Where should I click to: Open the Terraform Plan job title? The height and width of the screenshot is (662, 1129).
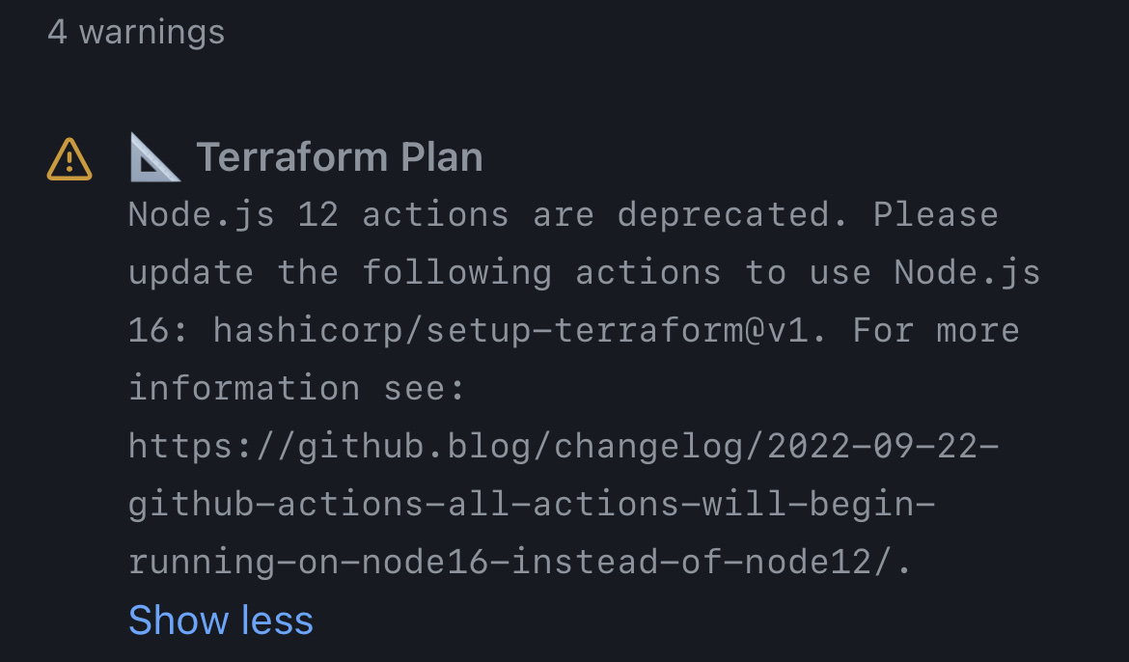click(339, 157)
